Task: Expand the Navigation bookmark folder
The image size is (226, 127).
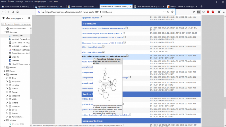Action: (7, 82)
